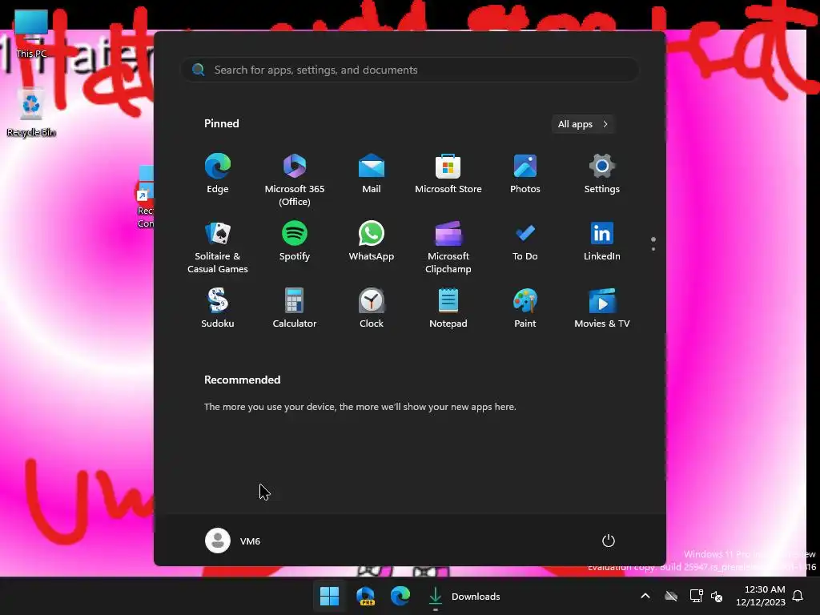Open Paint
This screenshot has height=615, width=820.
point(525,308)
